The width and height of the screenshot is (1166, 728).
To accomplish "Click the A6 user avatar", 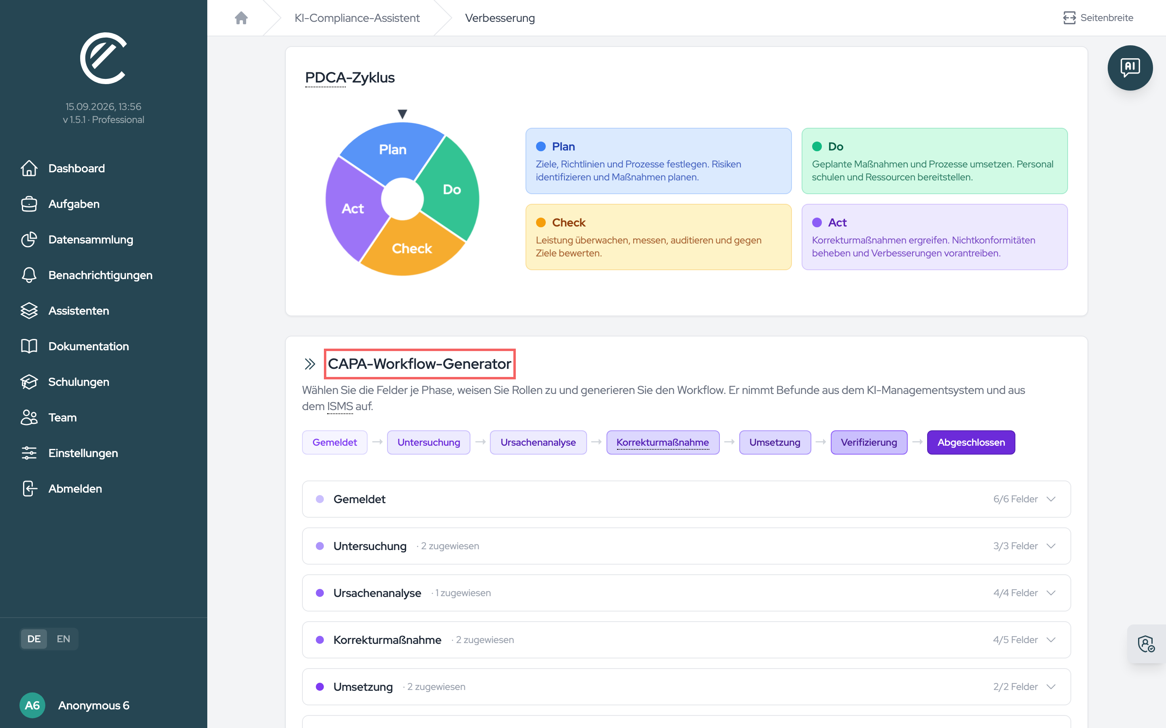I will 32,705.
